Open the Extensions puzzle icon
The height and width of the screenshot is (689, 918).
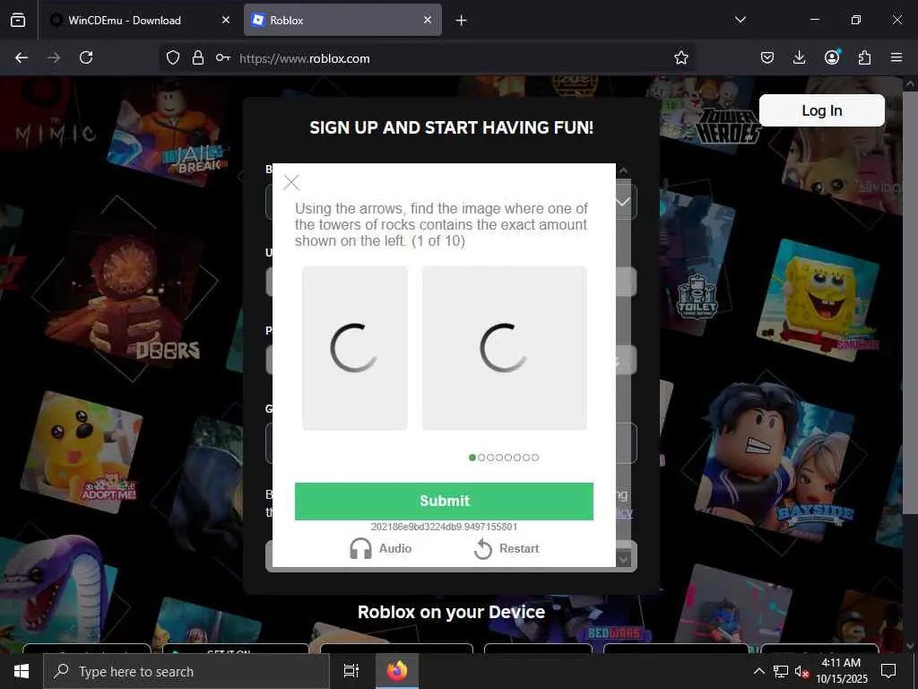[864, 57]
